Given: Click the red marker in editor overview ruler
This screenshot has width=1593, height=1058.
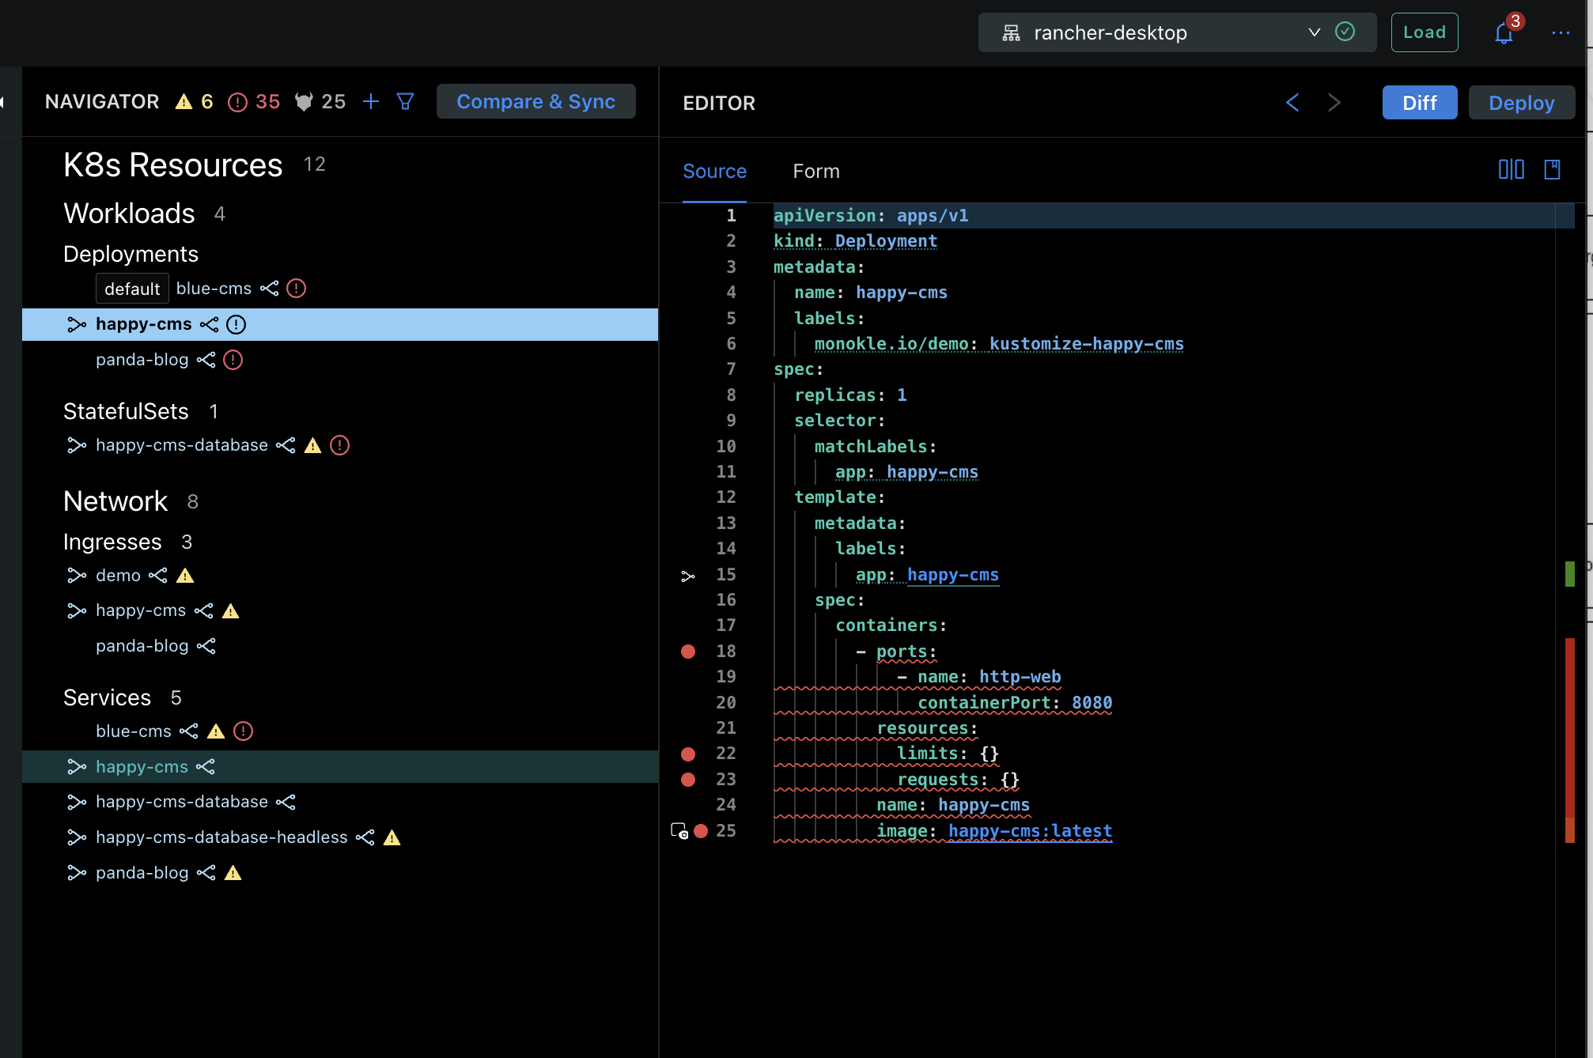Looking at the screenshot, I should [x=1569, y=727].
